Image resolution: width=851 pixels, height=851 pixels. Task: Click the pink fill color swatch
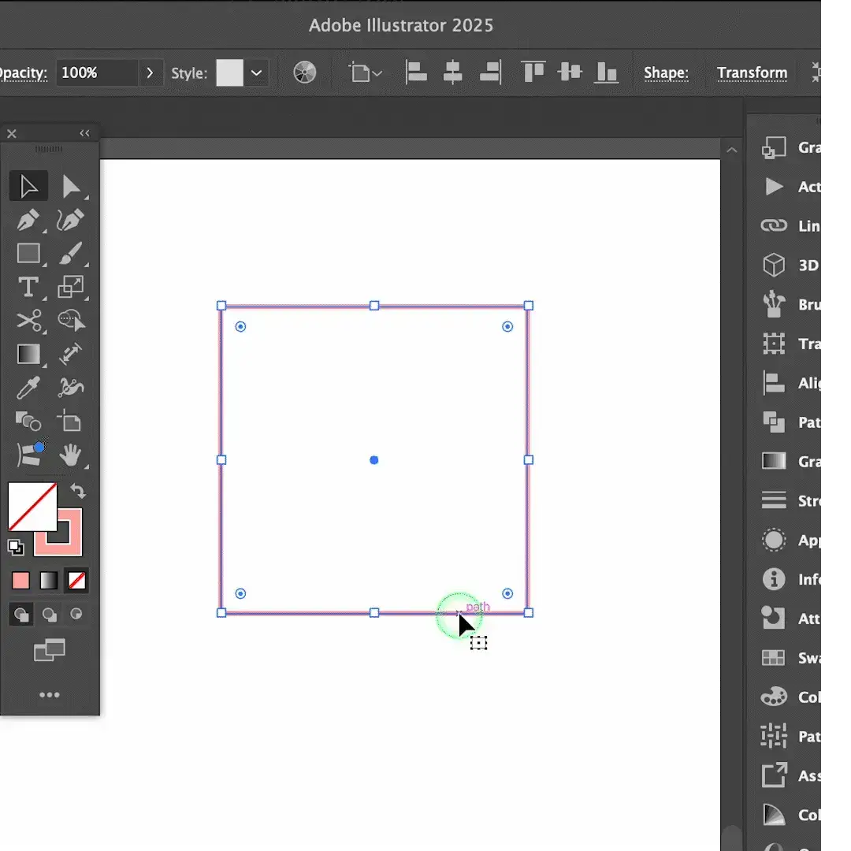[x=20, y=580]
